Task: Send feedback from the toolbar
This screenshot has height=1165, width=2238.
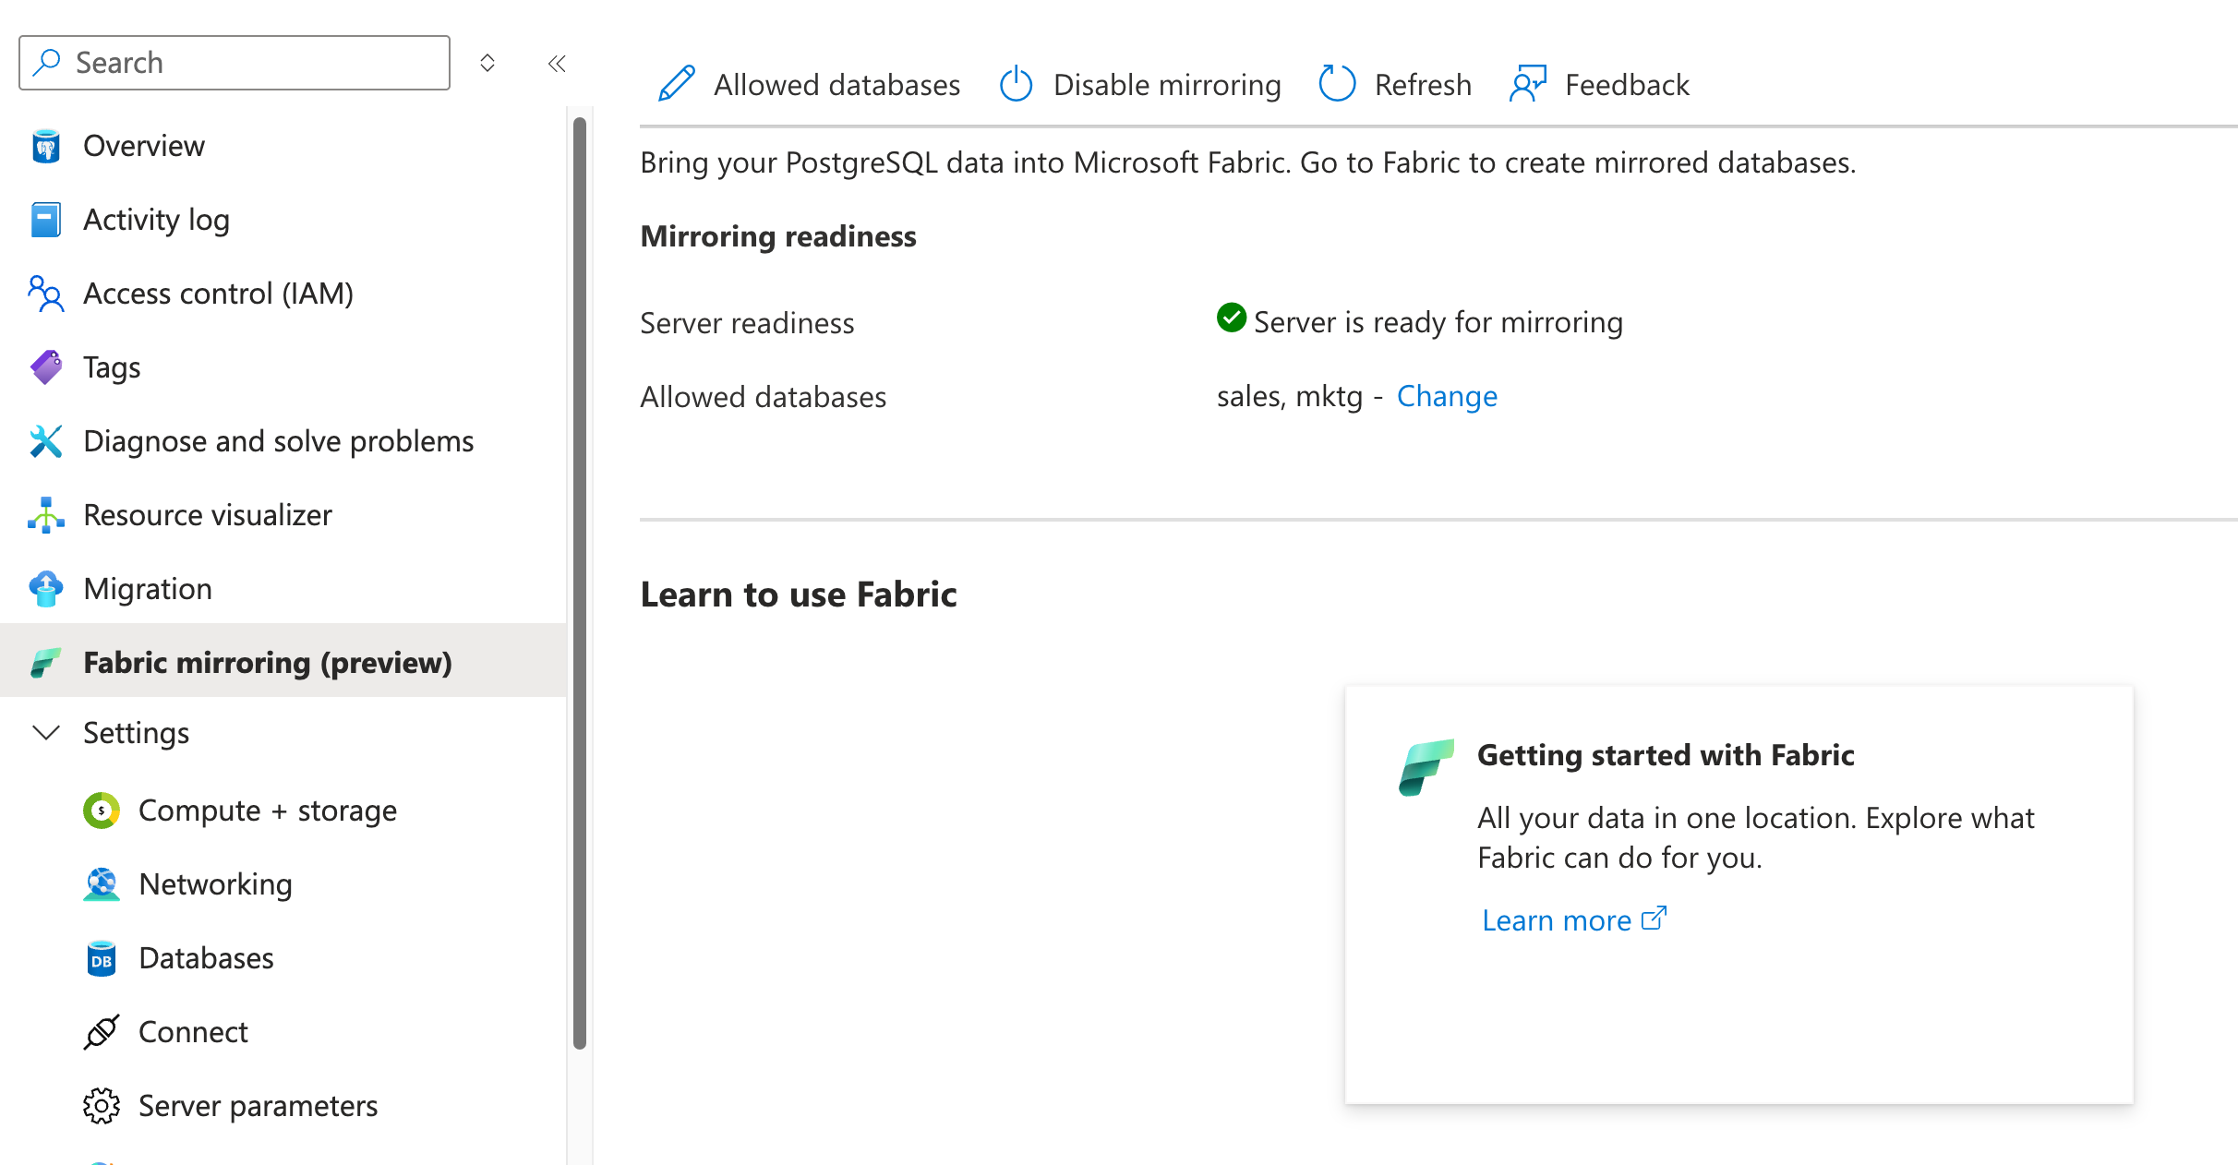Action: coord(1599,84)
